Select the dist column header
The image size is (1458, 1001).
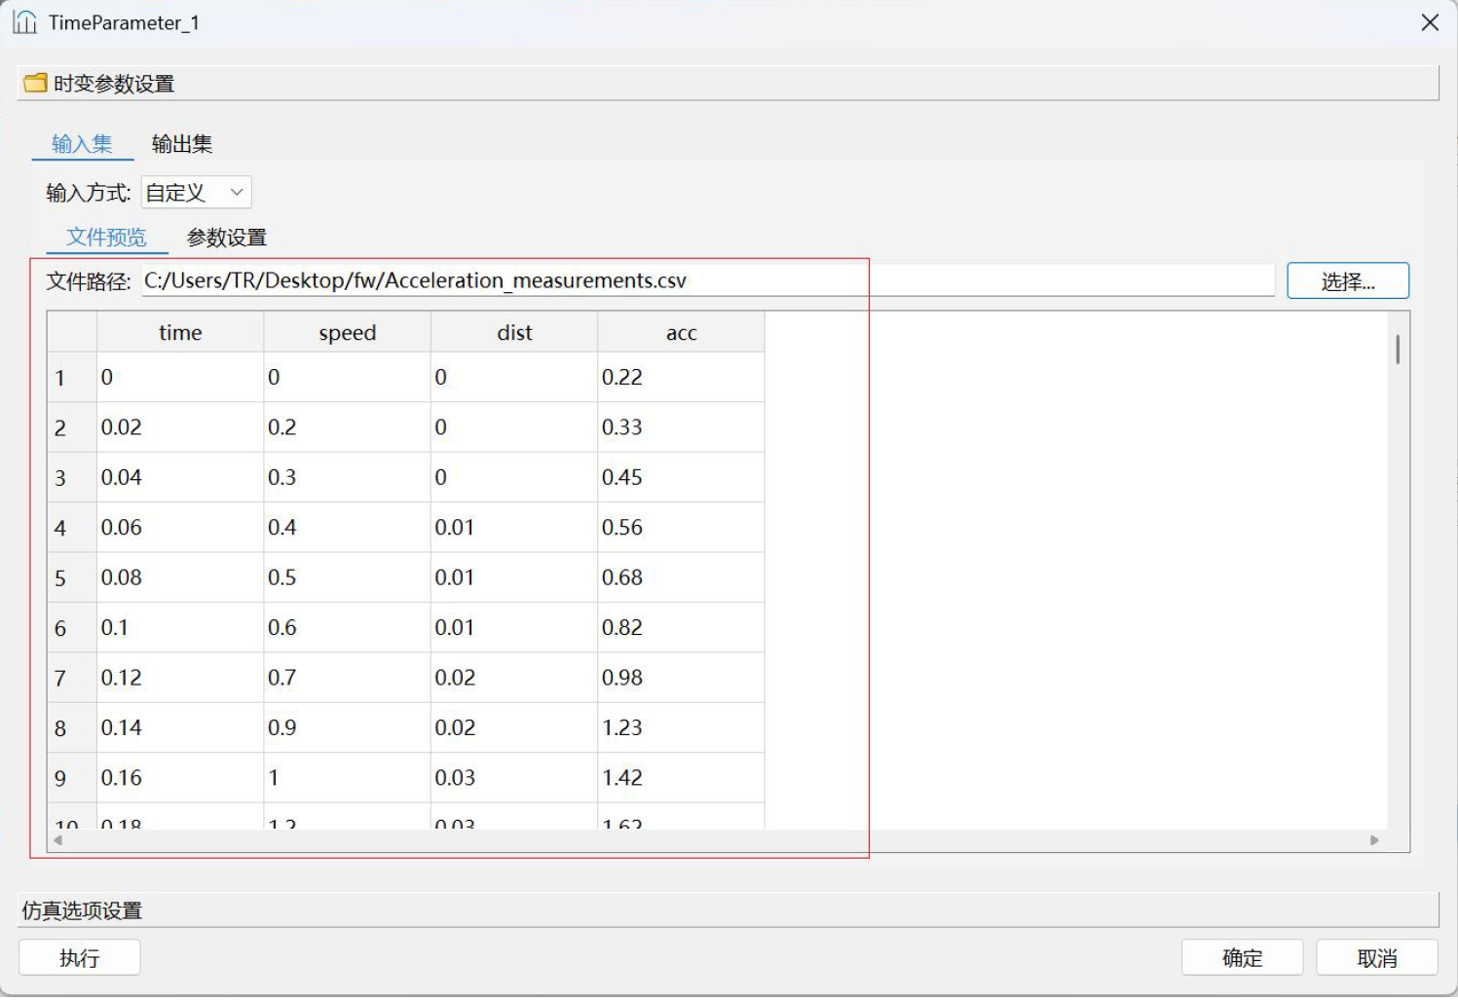pyautogui.click(x=514, y=333)
